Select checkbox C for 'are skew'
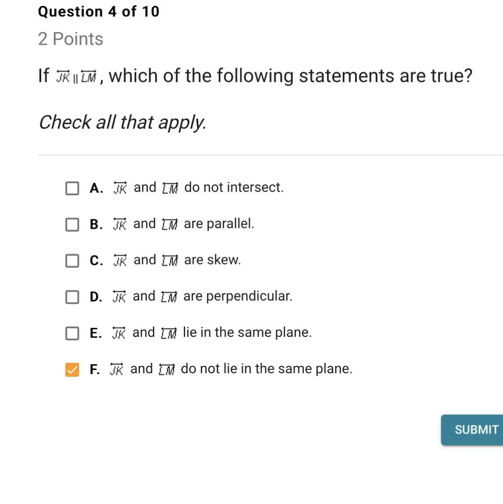This screenshot has width=503, height=504. point(72,261)
